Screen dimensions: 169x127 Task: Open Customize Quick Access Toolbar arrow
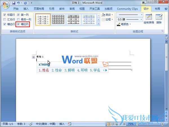[32, 3]
